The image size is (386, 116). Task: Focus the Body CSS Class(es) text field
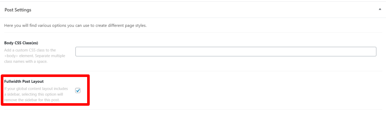pyautogui.click(x=225, y=52)
